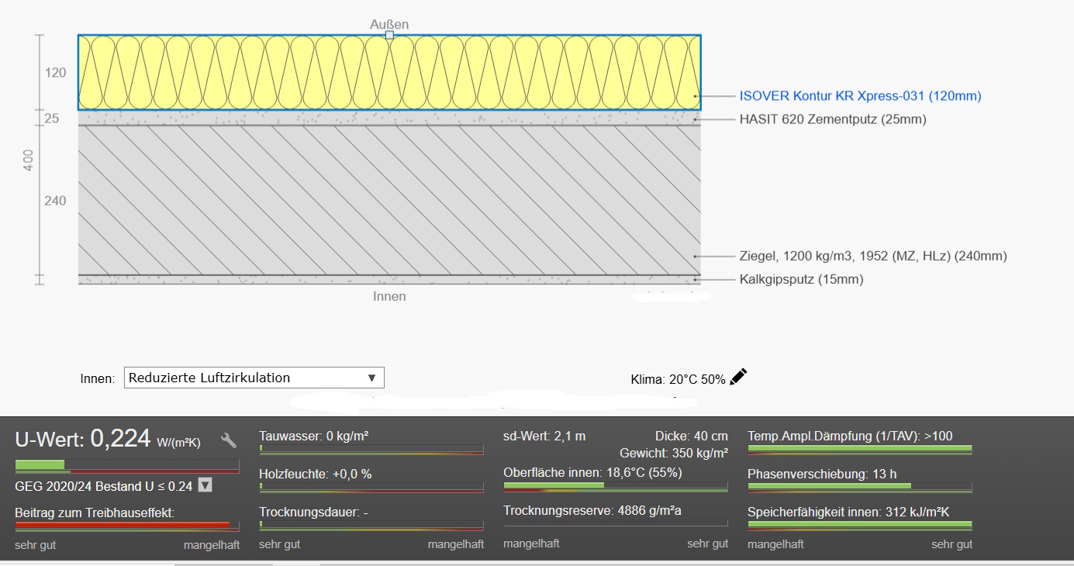Image resolution: width=1074 pixels, height=566 pixels.
Task: Click the Oberfläche innen temperature bar
Action: (616, 486)
